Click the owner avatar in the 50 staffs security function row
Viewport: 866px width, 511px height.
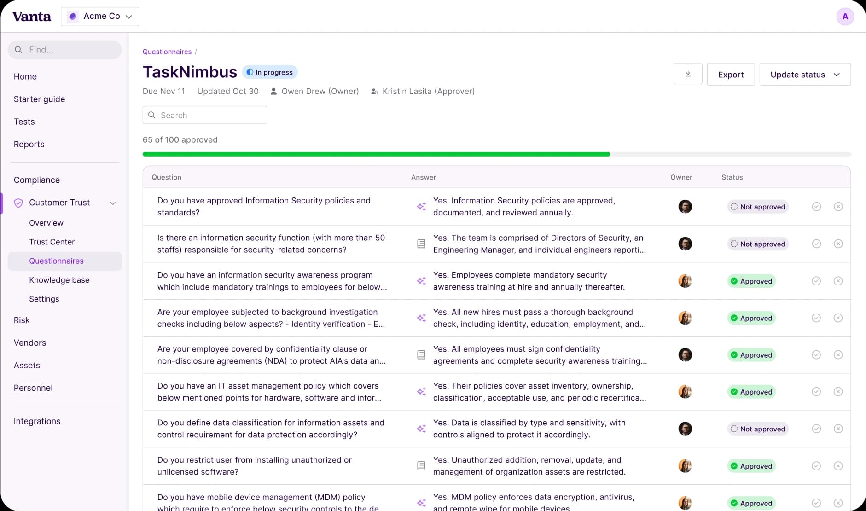pyautogui.click(x=685, y=244)
